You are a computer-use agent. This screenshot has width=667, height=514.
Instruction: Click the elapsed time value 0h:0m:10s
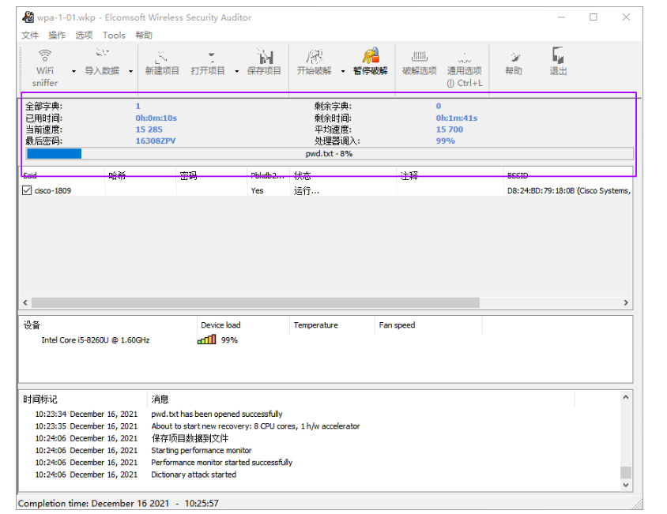(156, 118)
